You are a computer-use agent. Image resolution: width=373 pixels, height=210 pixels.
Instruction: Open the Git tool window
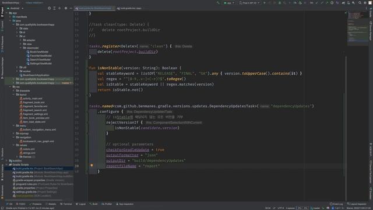point(9,204)
